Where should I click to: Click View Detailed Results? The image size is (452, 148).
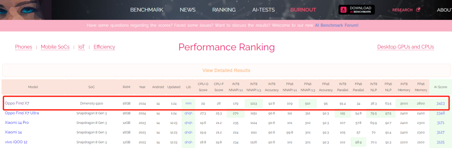click(226, 70)
